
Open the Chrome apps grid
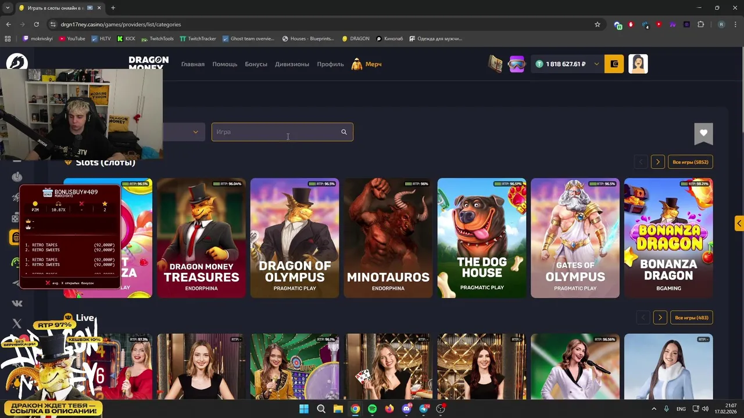[8, 39]
